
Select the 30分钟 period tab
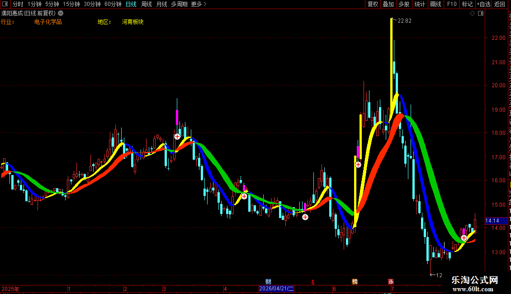point(92,4)
